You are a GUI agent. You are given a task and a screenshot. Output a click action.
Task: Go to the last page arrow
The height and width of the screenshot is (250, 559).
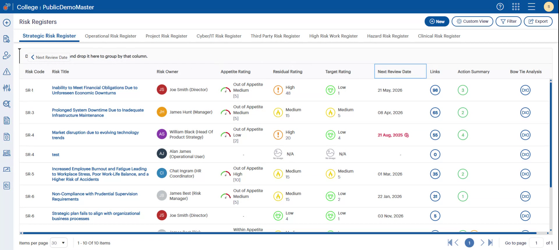[x=490, y=242]
